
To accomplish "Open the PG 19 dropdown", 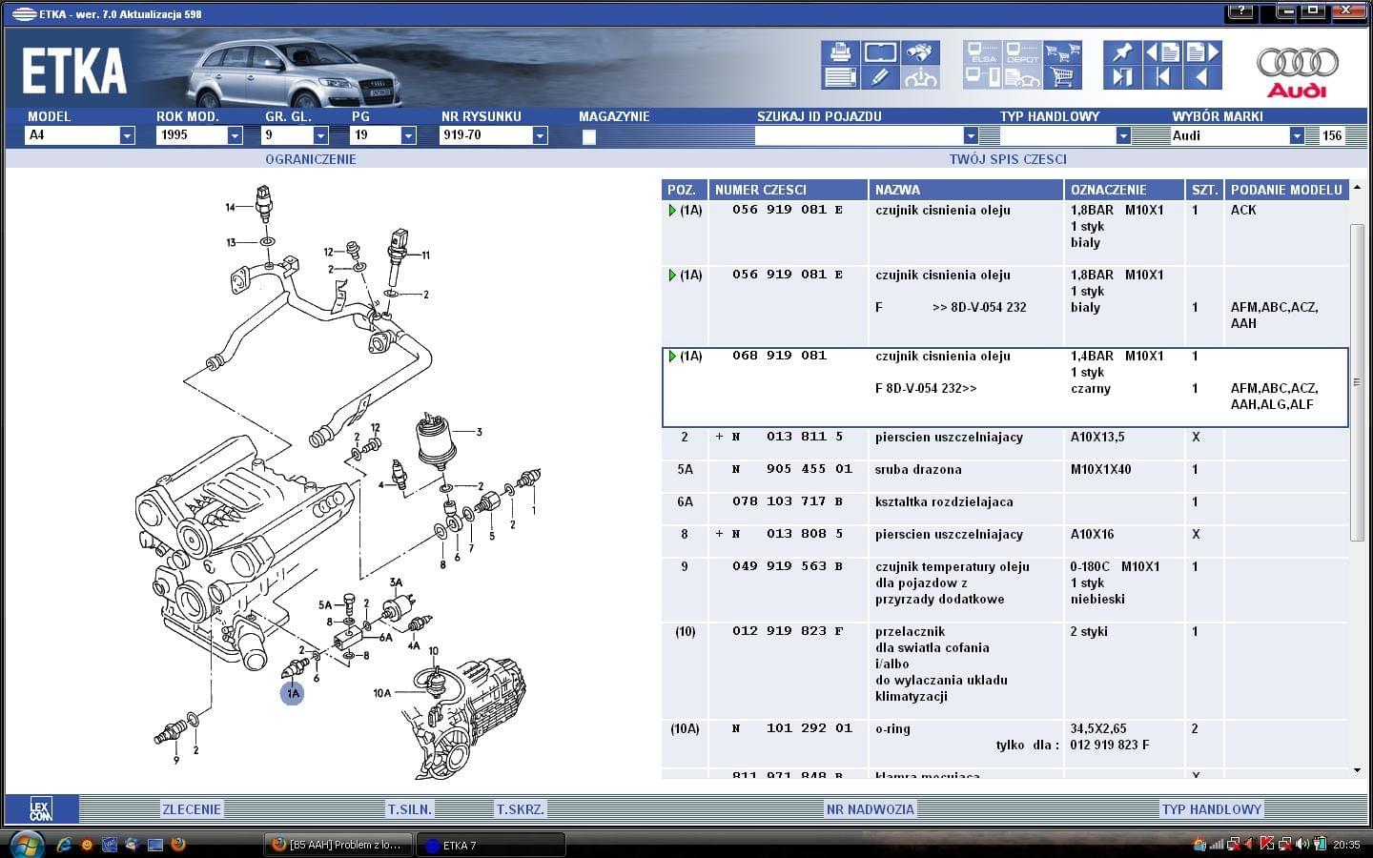I will [408, 135].
